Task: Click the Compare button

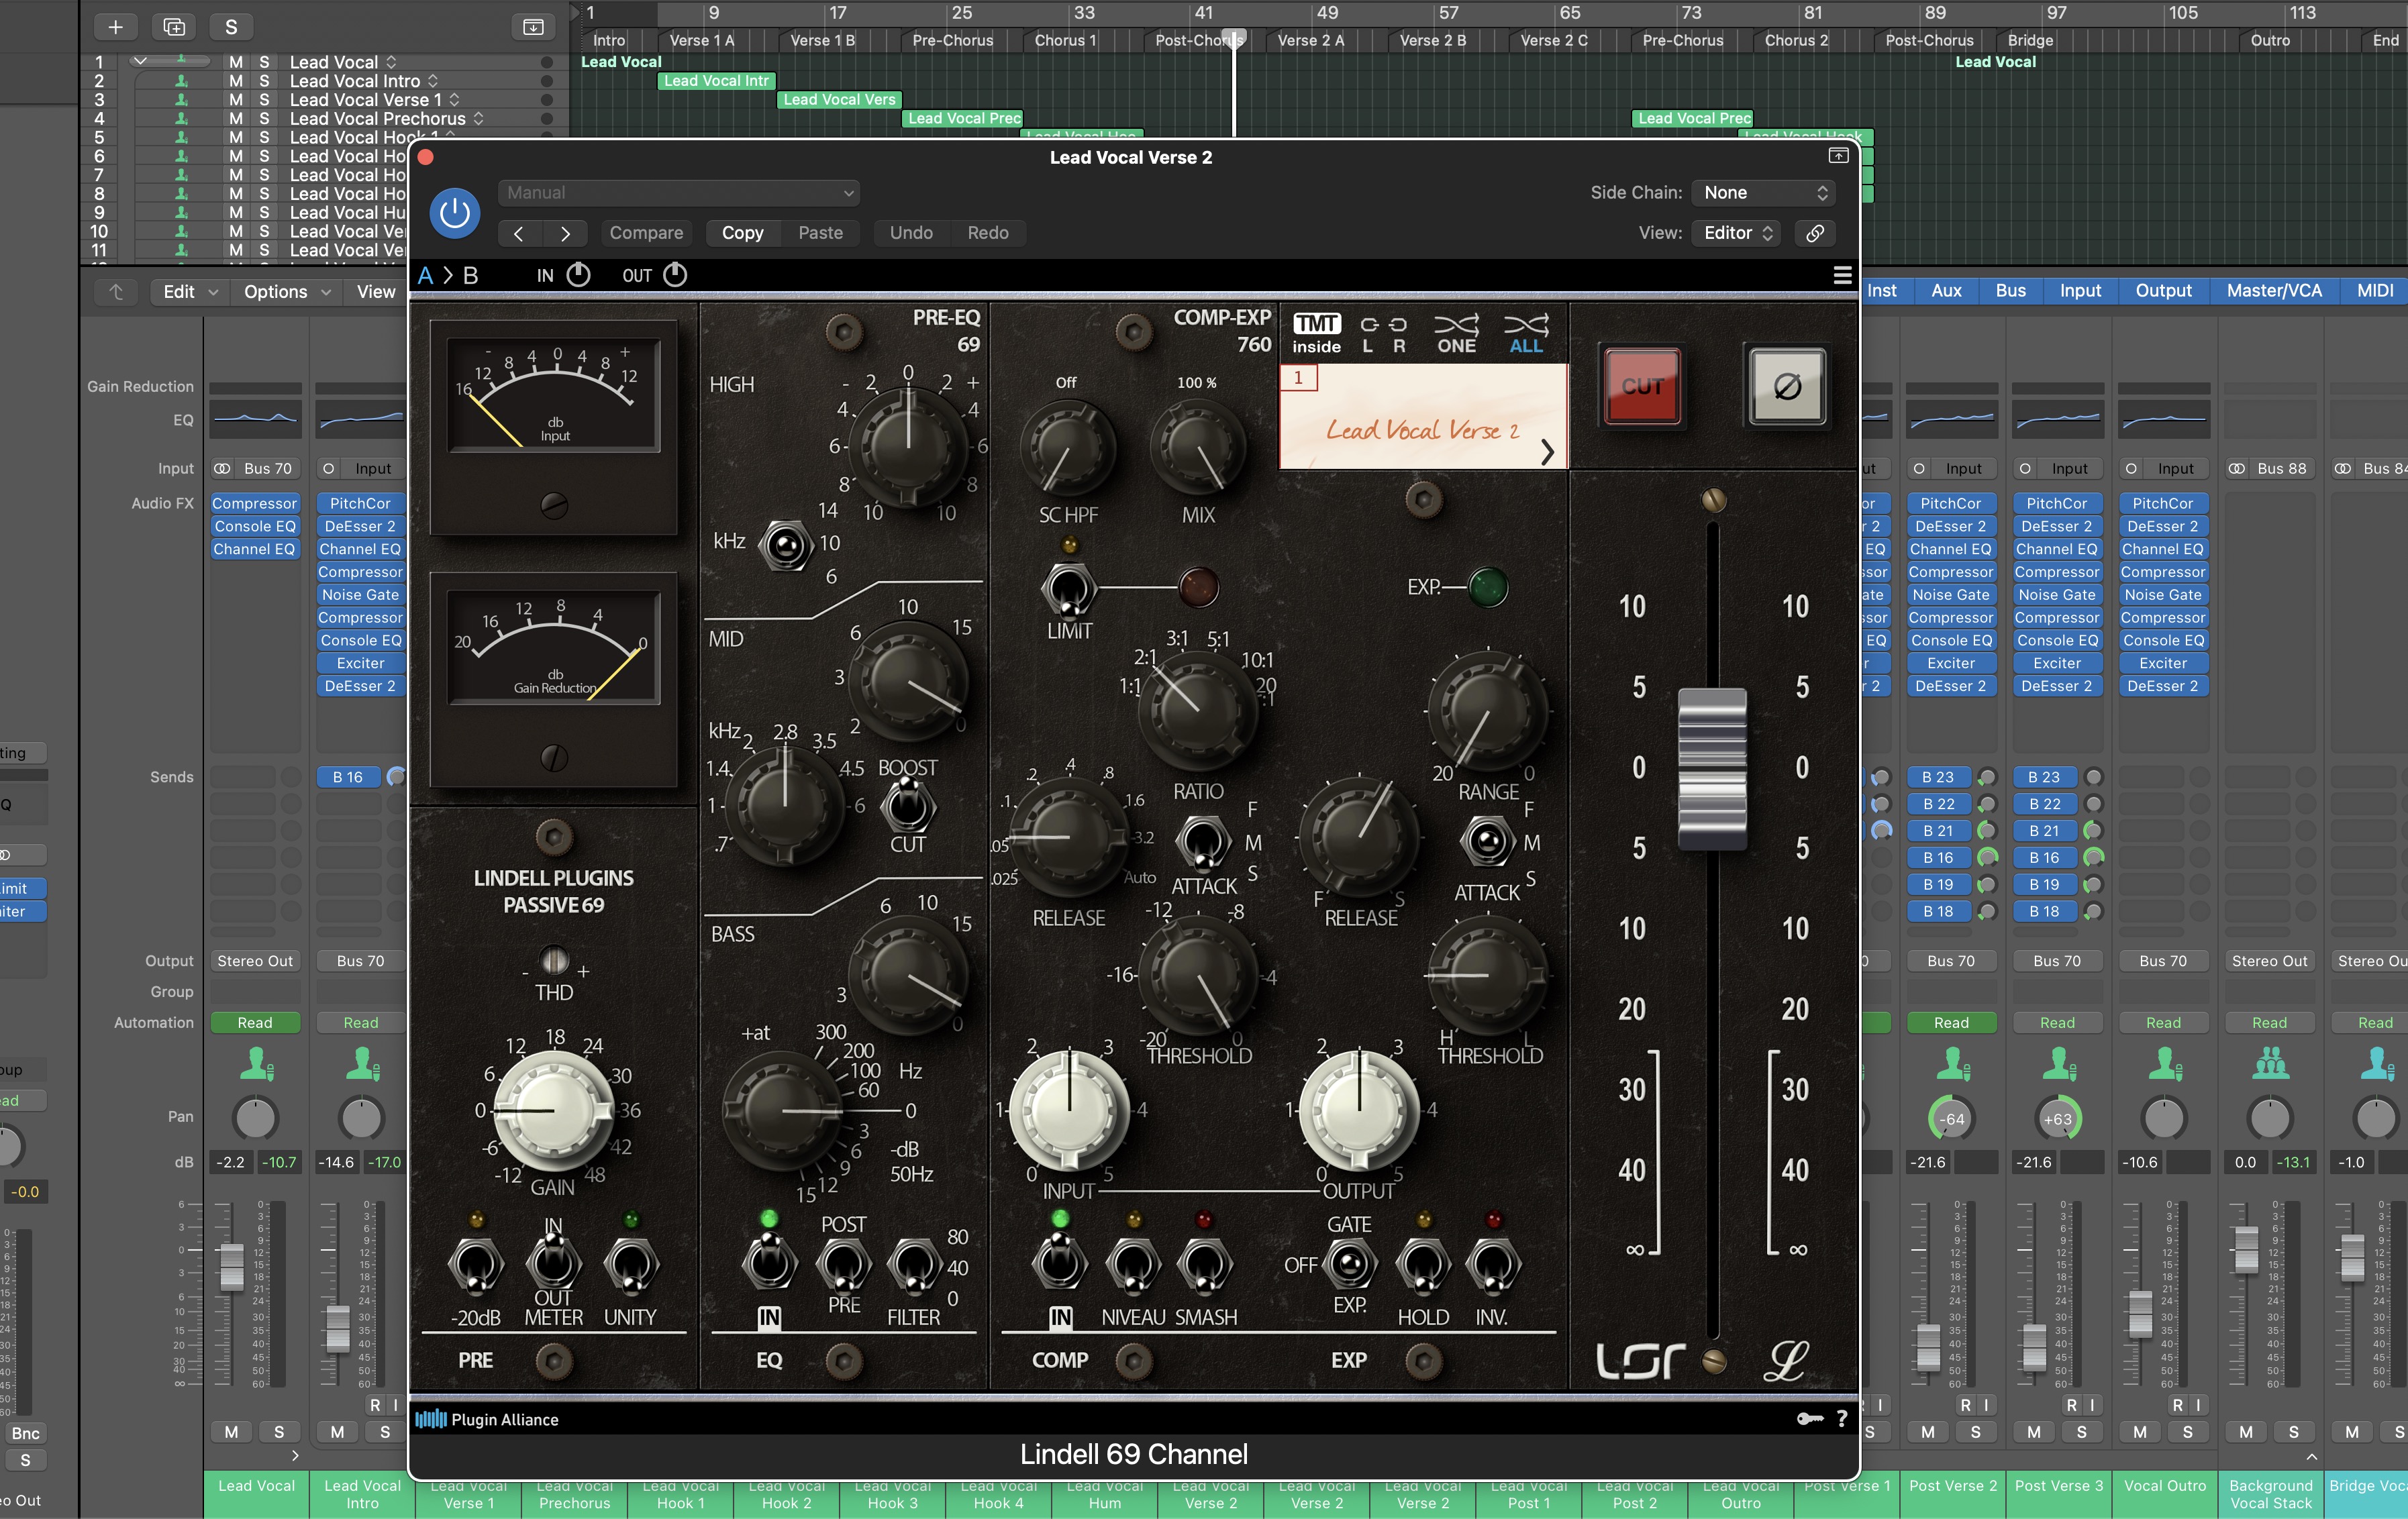Action: coord(646,233)
